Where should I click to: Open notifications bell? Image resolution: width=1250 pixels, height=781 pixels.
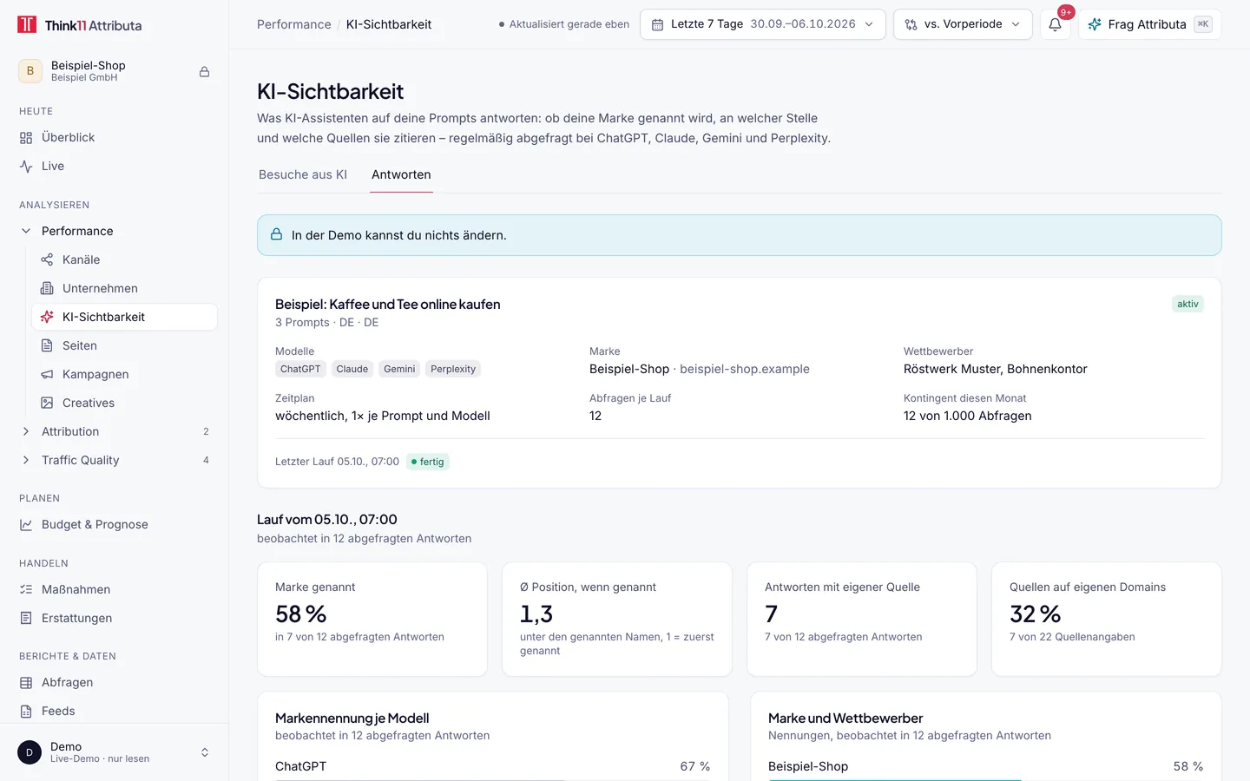coord(1056,24)
